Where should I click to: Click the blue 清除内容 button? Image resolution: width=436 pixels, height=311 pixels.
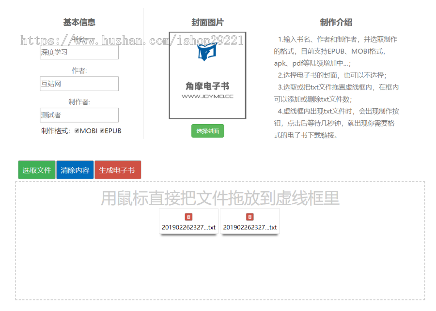pos(75,170)
